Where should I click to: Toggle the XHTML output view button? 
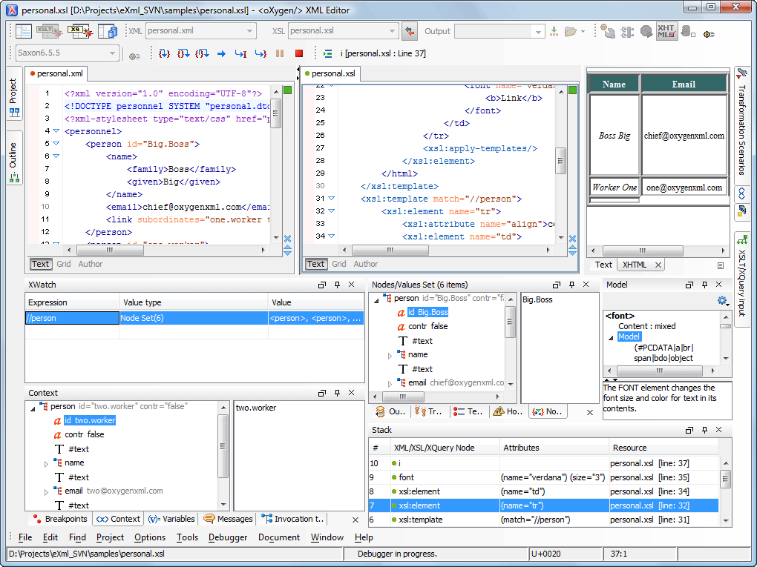pyautogui.click(x=666, y=31)
